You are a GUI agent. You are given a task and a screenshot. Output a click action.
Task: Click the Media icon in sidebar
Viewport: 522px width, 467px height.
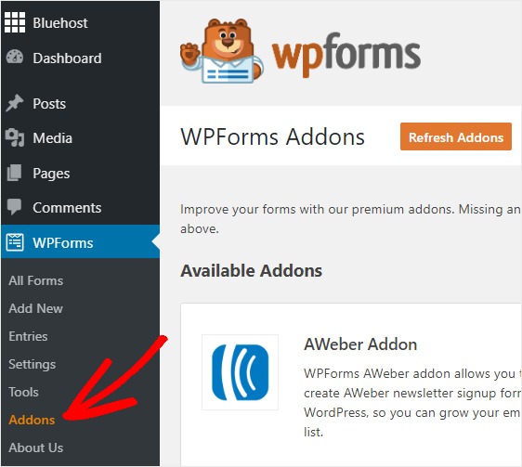click(15, 137)
